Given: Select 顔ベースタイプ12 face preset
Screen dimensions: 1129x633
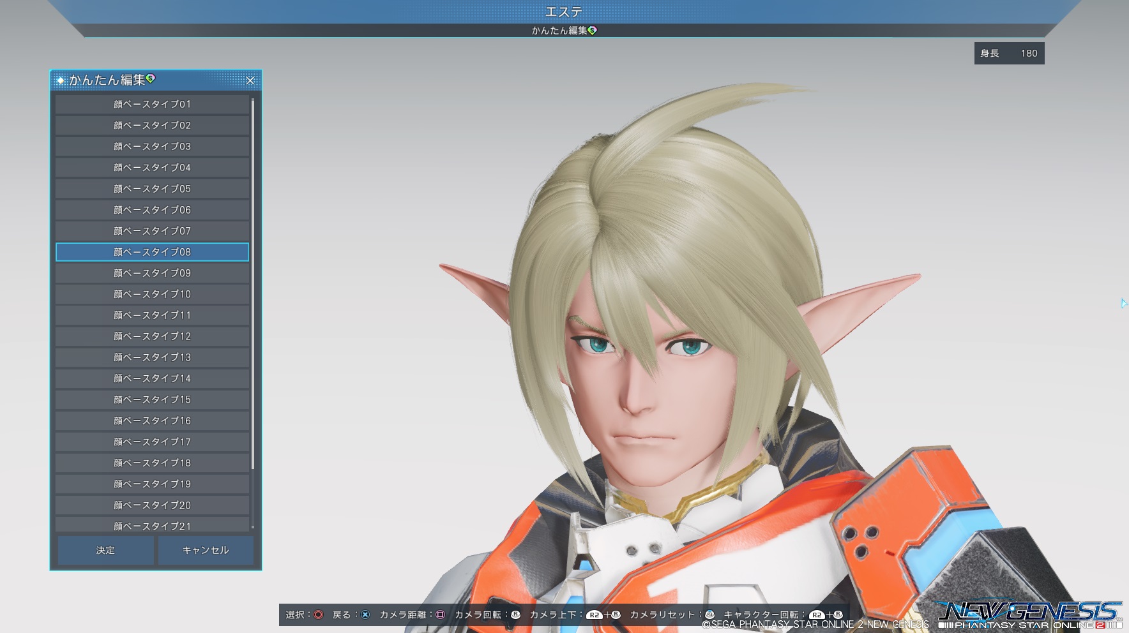Looking at the screenshot, I should click(152, 336).
